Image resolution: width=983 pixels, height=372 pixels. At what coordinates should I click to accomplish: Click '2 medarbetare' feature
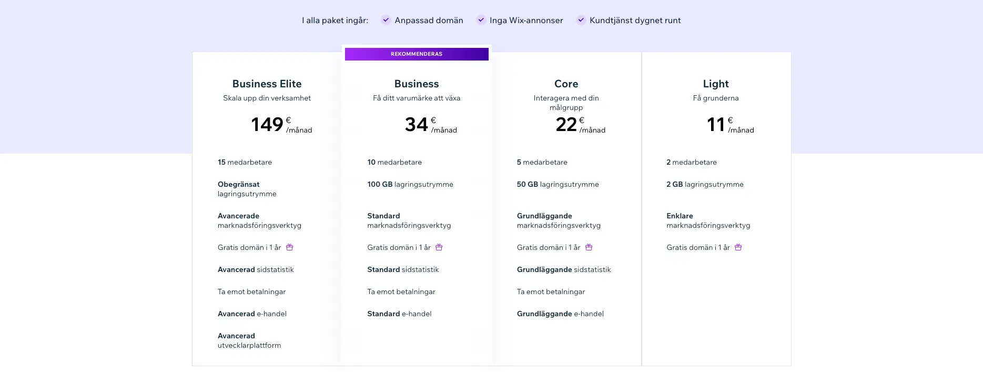pyautogui.click(x=692, y=162)
